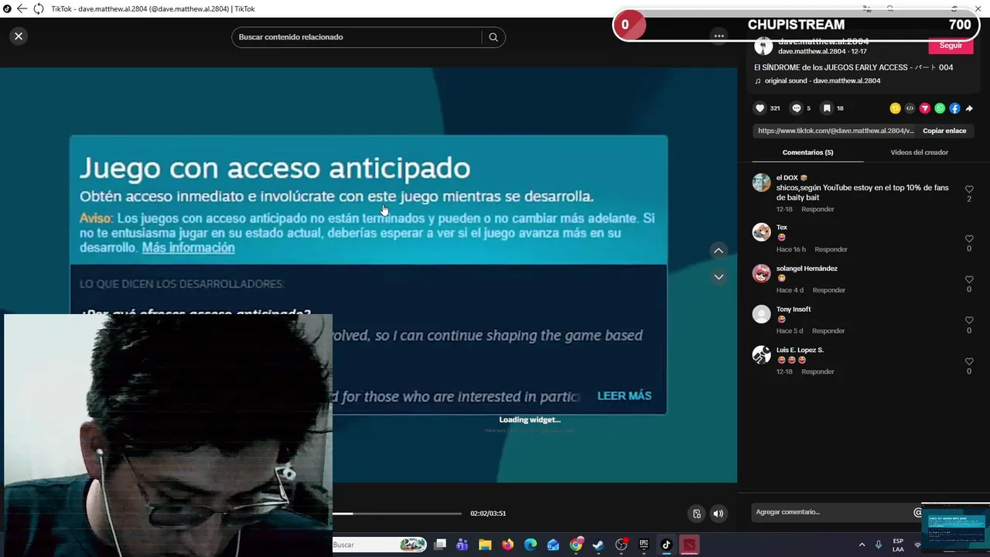This screenshot has height=557, width=990.
Task: Open Steam from the taskbar
Action: (598, 545)
